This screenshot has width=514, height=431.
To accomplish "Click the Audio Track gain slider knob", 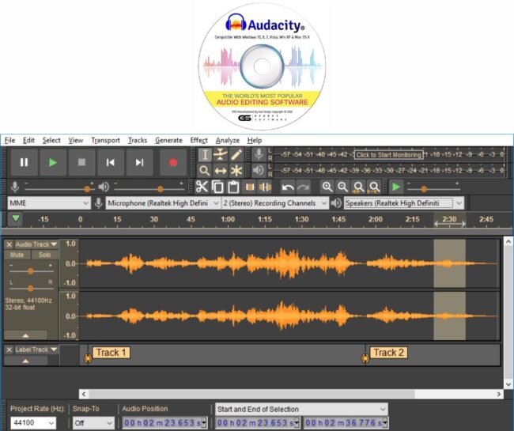I will coord(31,271).
